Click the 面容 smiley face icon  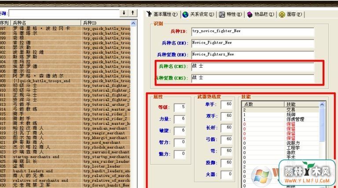[x=282, y=14]
